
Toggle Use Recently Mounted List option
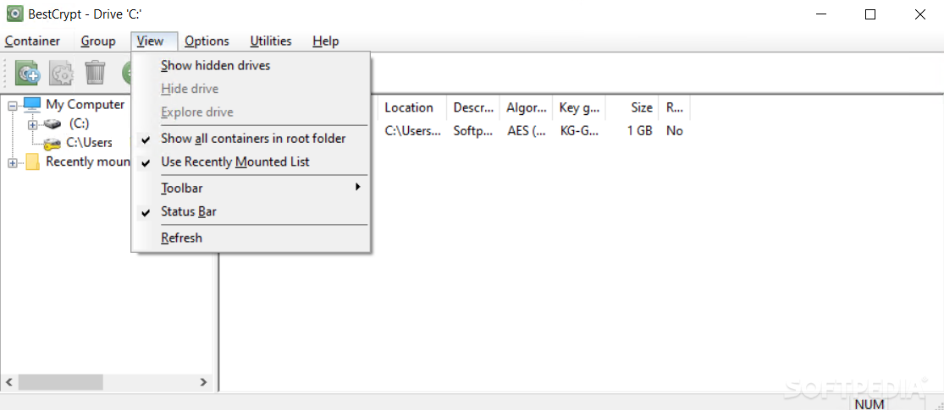(251, 161)
